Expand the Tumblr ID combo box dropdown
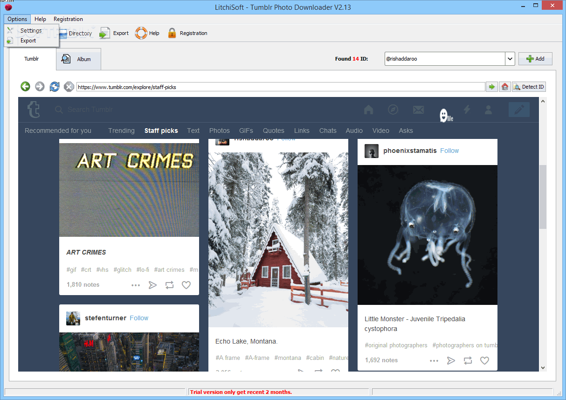This screenshot has height=400, width=566. click(510, 59)
